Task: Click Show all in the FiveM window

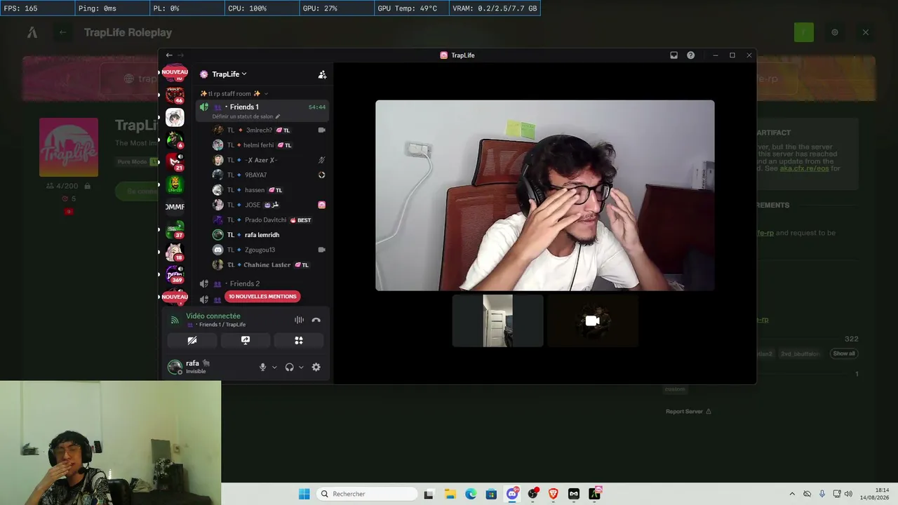Action: [844, 353]
